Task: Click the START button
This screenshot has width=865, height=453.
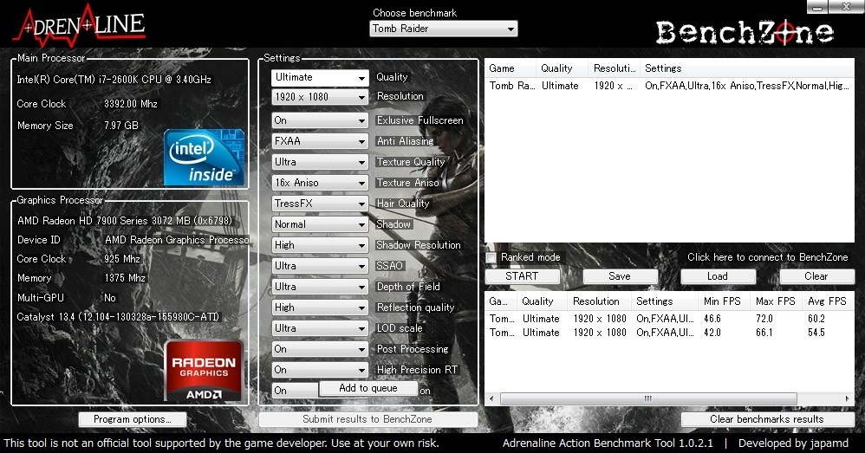Action: [522, 276]
